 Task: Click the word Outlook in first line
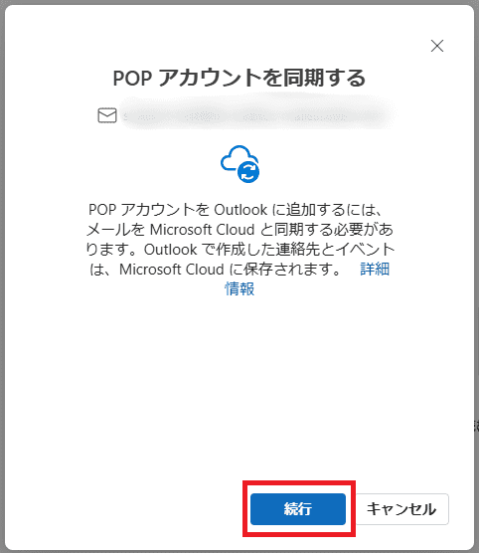240,210
